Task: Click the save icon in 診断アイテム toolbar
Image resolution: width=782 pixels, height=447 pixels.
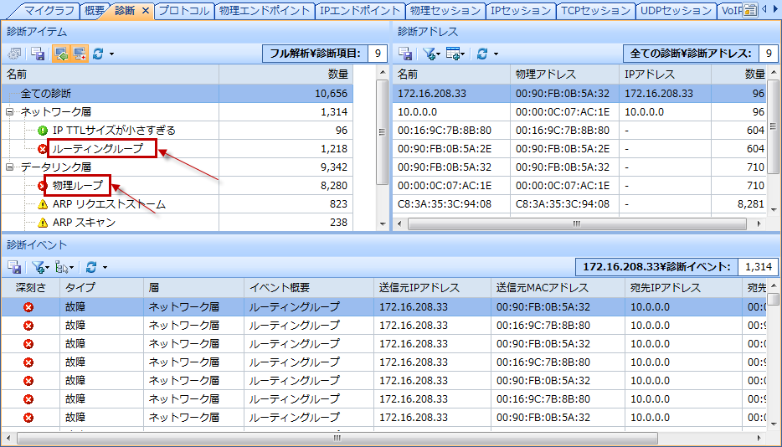Action: point(38,54)
